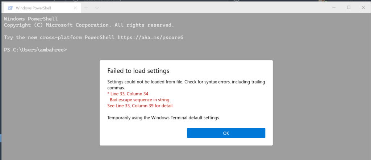Close the Windows Terminal window
This screenshot has height=160, width=371.
click(x=363, y=8)
